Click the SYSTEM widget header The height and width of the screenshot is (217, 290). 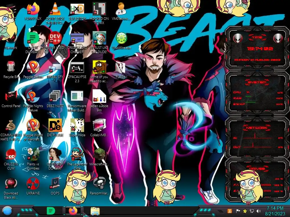tap(257, 82)
